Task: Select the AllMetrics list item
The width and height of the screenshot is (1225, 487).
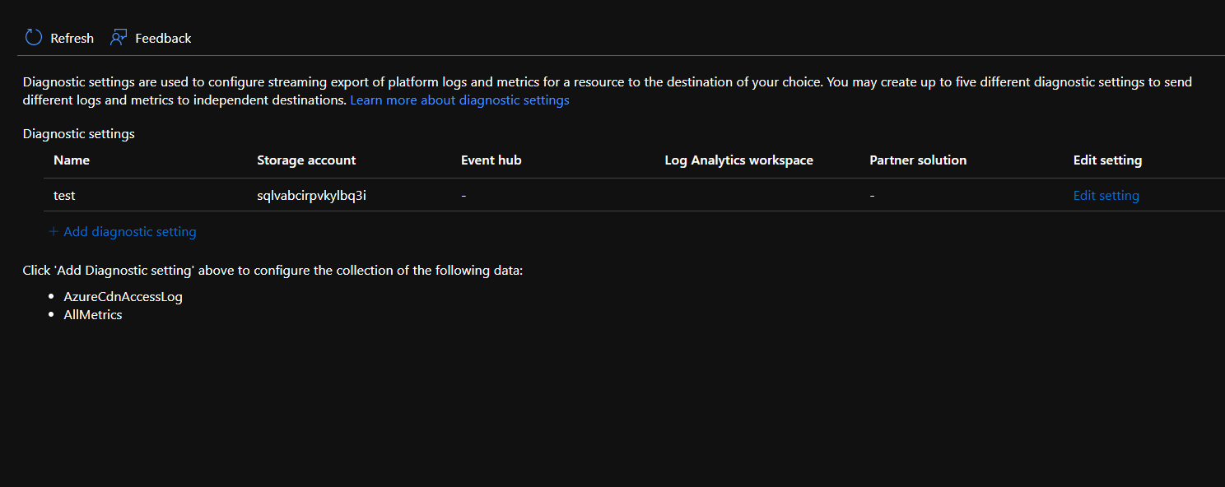Action: 93,315
